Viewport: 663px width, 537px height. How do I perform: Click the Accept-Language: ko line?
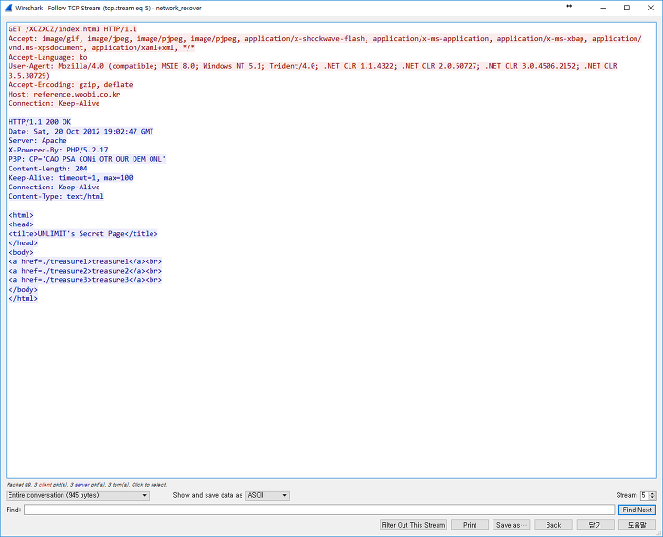click(47, 57)
